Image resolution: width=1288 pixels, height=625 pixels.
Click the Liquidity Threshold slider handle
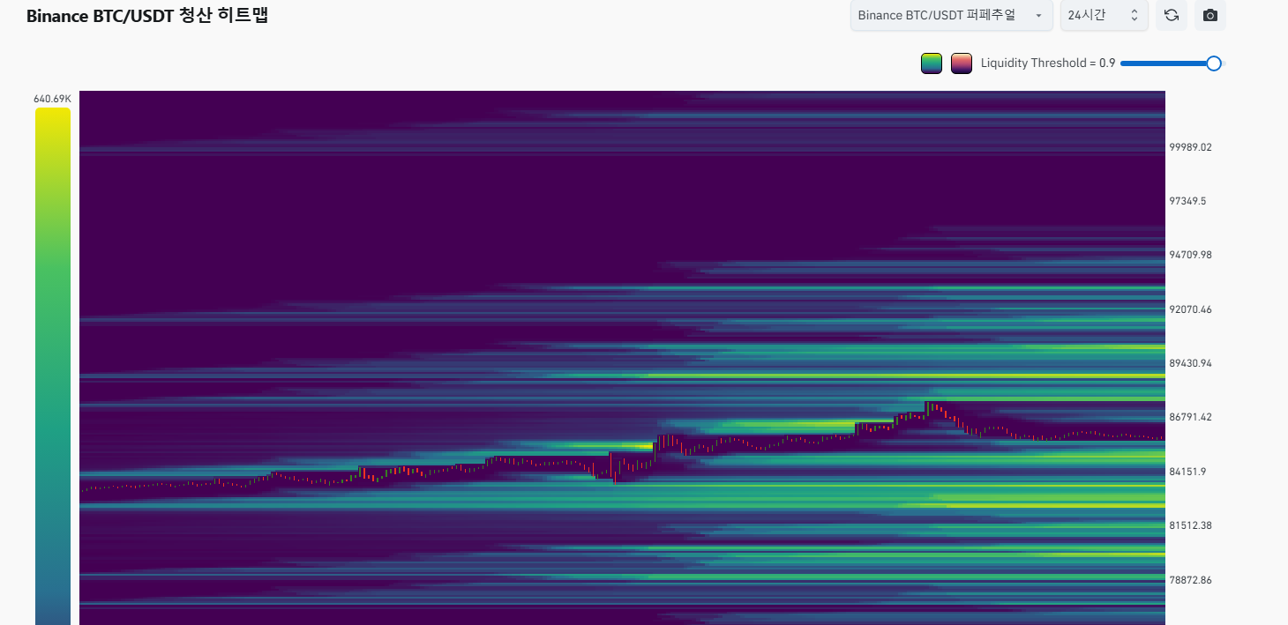[x=1214, y=63]
